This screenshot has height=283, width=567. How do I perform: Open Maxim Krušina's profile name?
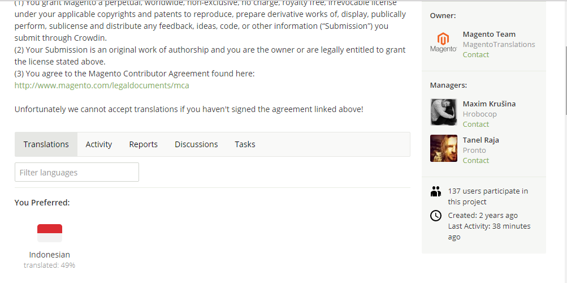pos(489,104)
